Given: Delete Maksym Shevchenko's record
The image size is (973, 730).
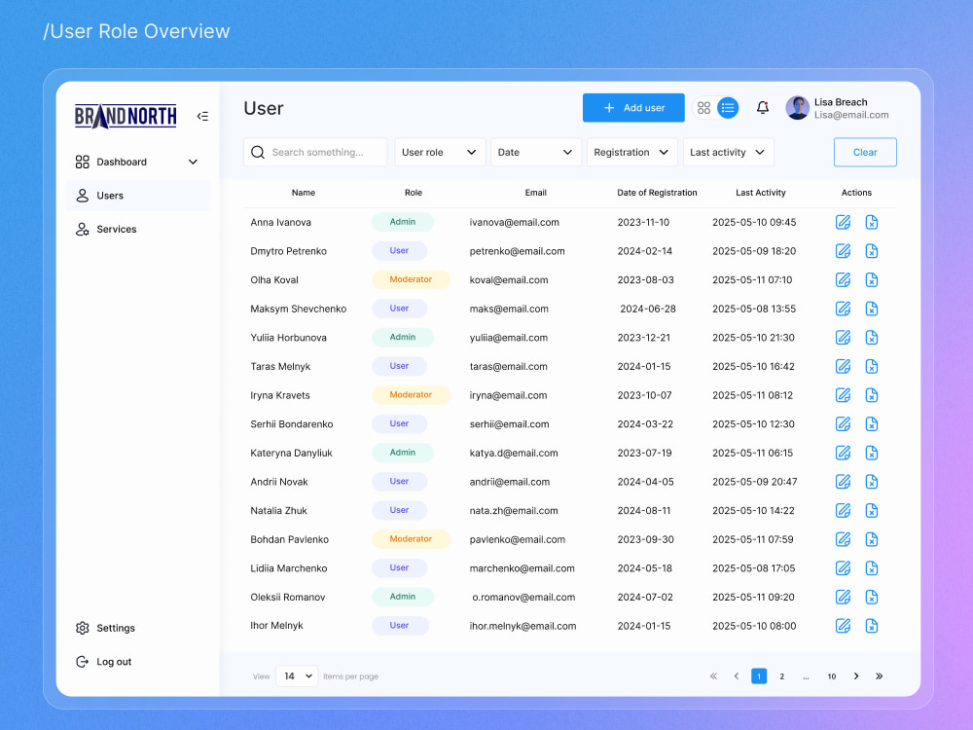Looking at the screenshot, I should 871,310.
